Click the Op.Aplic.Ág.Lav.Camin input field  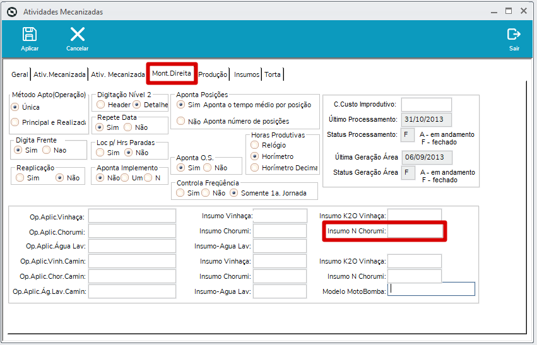(x=132, y=291)
